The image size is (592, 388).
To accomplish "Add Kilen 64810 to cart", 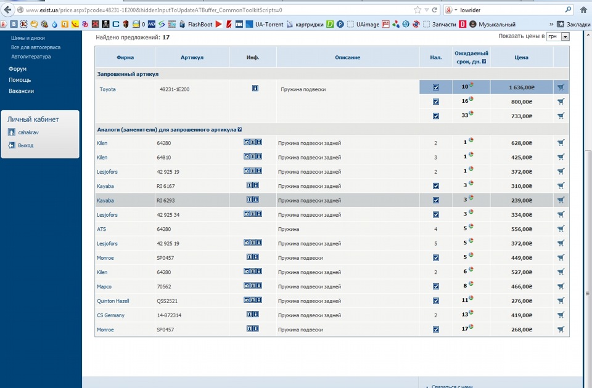I will click(x=561, y=157).
